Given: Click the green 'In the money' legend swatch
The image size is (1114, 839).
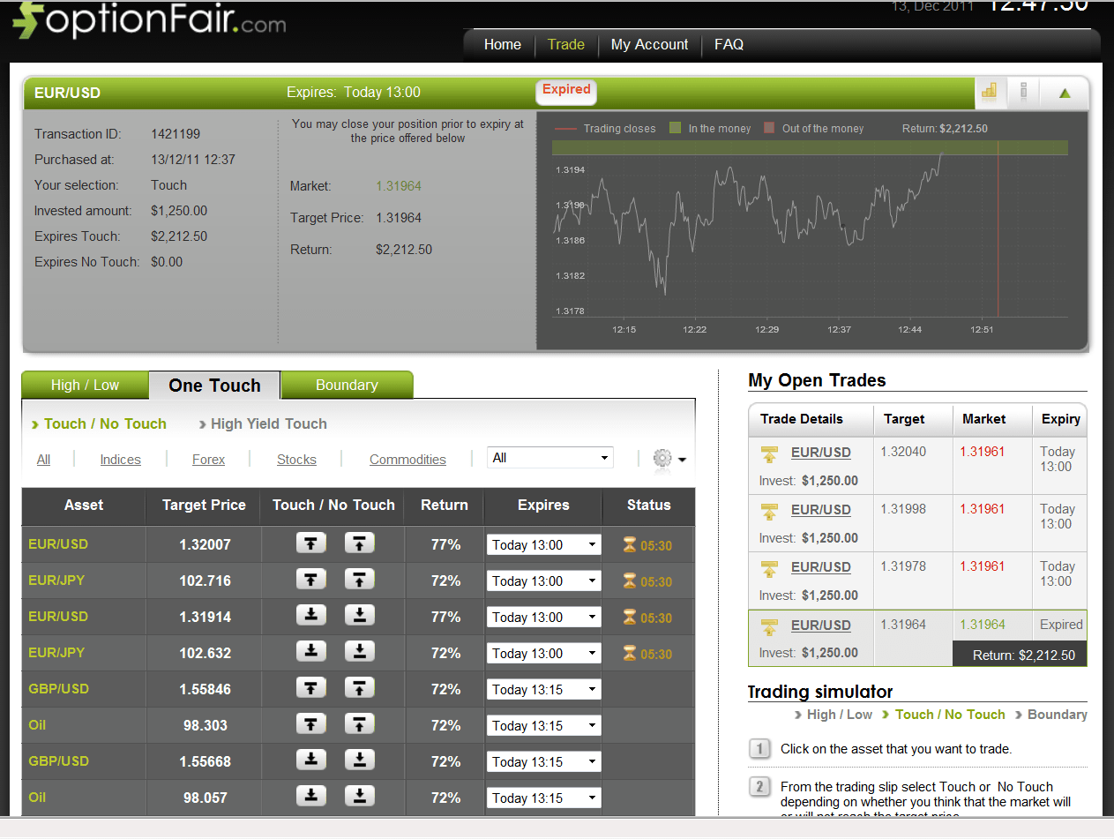Looking at the screenshot, I should (x=675, y=128).
